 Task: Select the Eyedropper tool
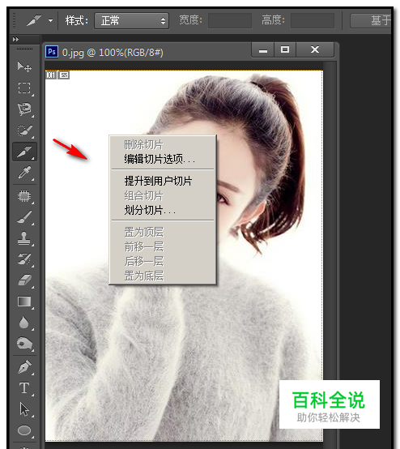24,173
